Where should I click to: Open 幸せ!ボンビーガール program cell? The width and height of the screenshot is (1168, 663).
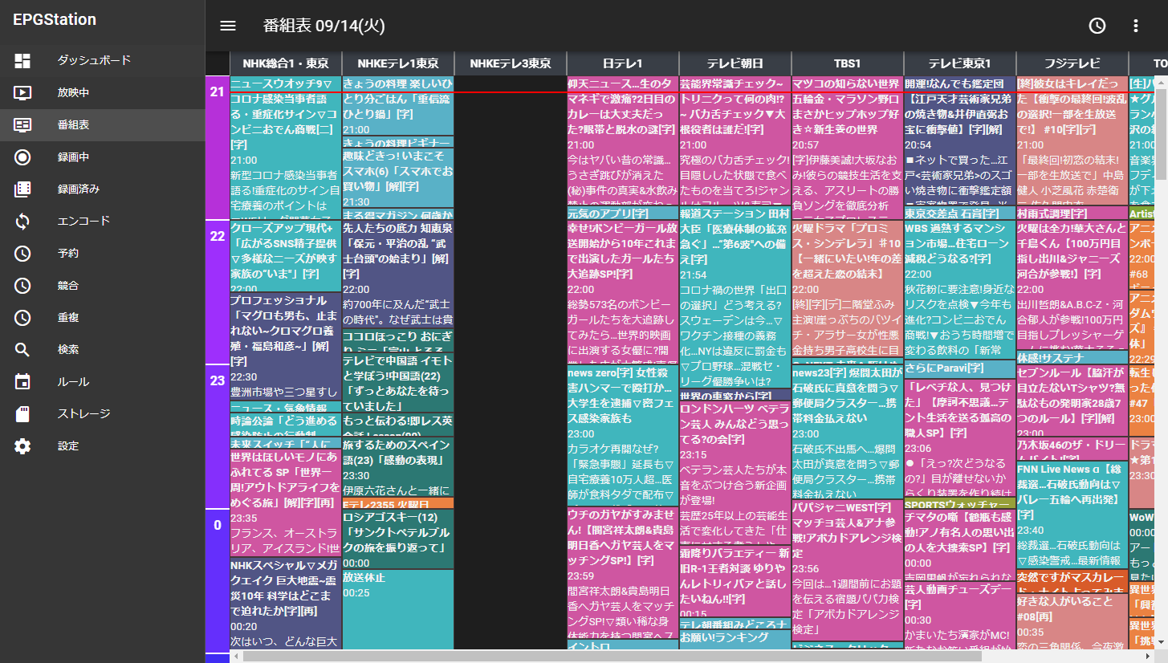623,292
